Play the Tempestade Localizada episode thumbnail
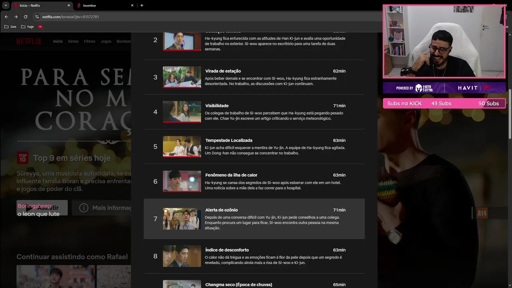Image resolution: width=512 pixels, height=288 pixels. [x=182, y=146]
